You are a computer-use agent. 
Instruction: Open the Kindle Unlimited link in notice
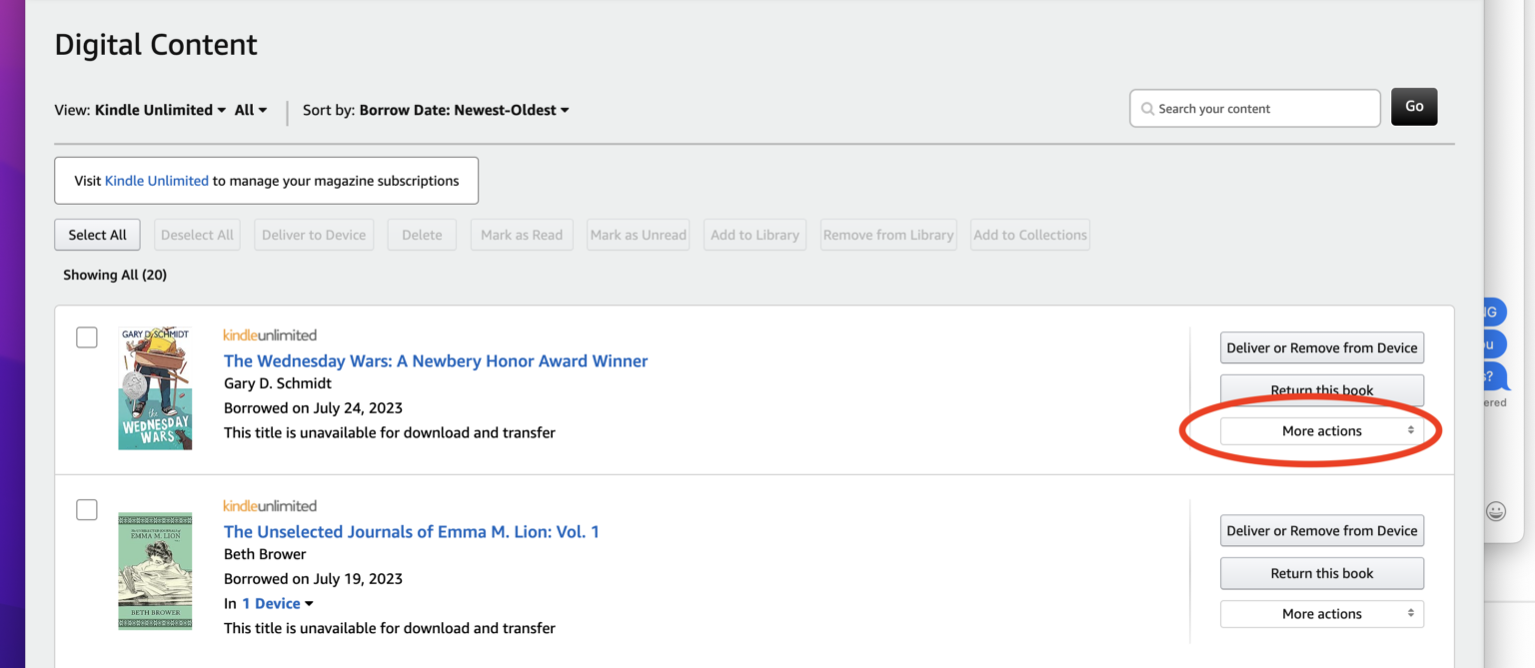coord(157,181)
